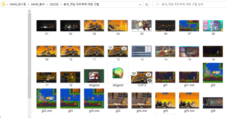
Task: Expand chevron after 2022년 breadcrumb
Action: tap(61, 5)
